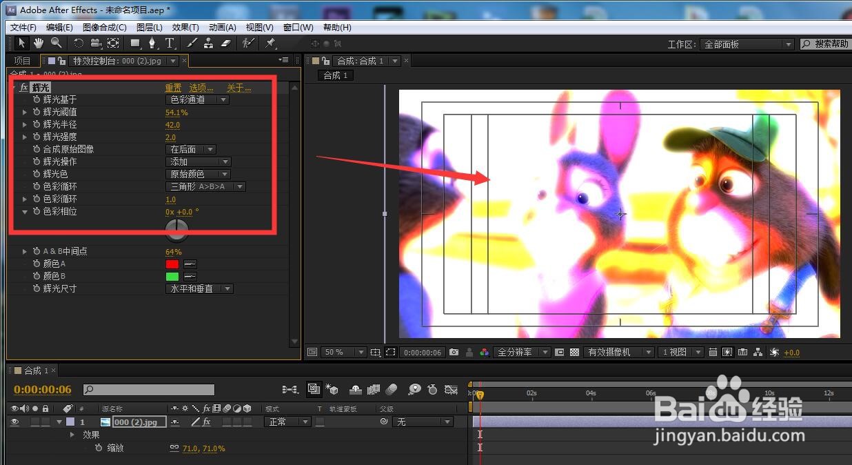Image resolution: width=852 pixels, height=465 pixels.
Task: Toggle stopwatch for 色彩相位
Action: point(37,211)
